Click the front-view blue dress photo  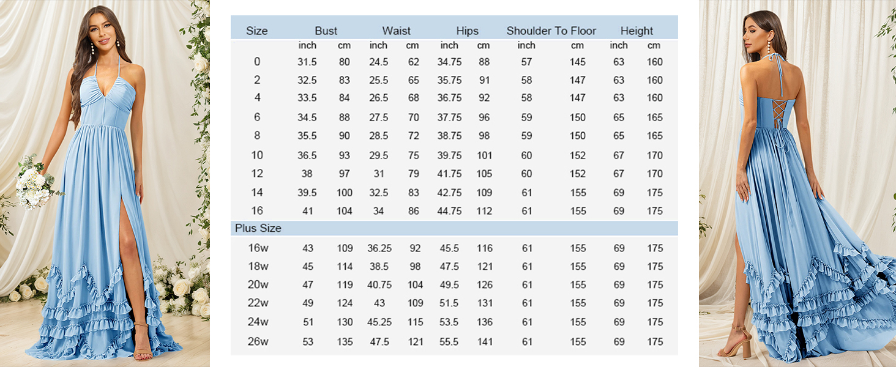(104, 183)
